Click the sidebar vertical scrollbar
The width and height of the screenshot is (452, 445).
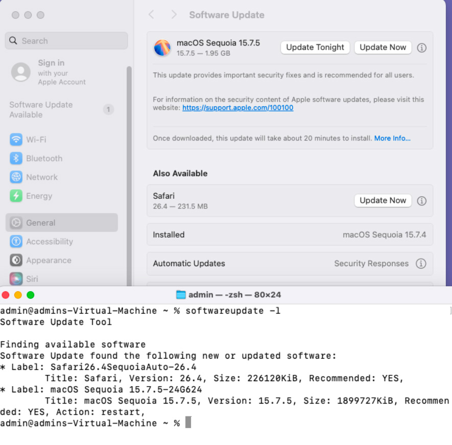click(129, 176)
